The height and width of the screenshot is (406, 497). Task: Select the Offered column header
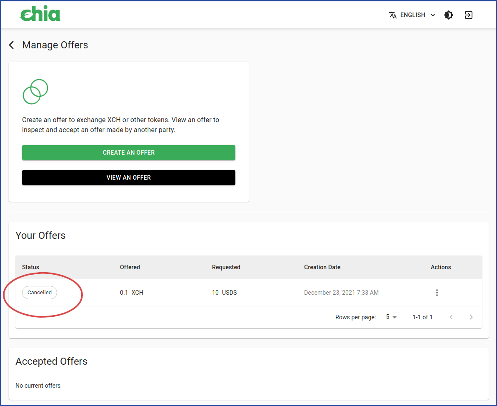(130, 267)
